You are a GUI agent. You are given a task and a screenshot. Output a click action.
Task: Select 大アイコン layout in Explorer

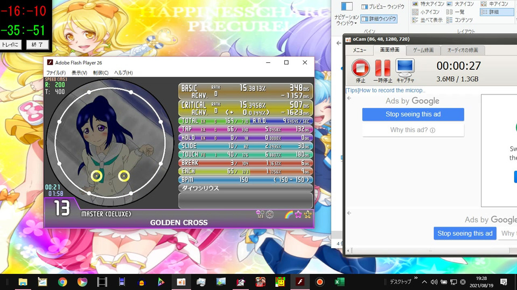[460, 4]
